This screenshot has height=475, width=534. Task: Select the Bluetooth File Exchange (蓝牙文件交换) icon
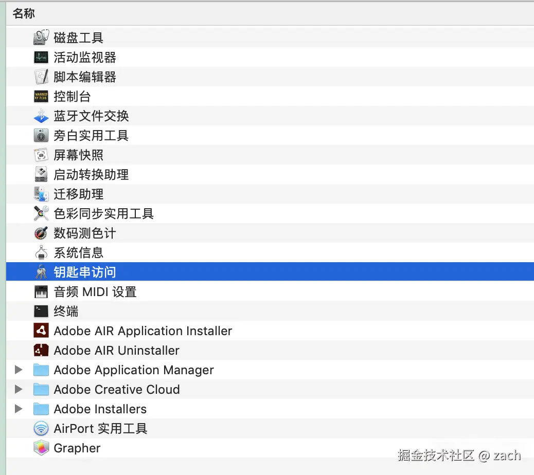click(x=41, y=116)
